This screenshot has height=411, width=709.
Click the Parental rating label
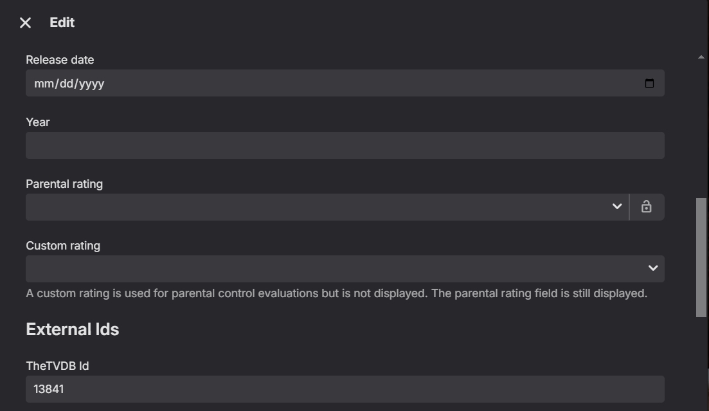click(64, 184)
